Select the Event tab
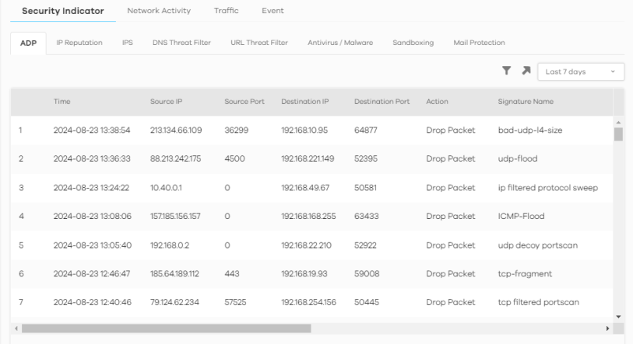This screenshot has height=344, width=633. pos(273,10)
